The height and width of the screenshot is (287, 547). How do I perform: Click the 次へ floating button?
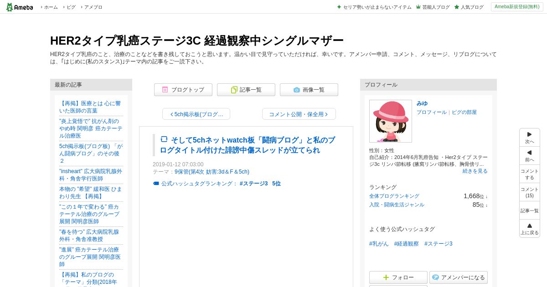(530, 138)
